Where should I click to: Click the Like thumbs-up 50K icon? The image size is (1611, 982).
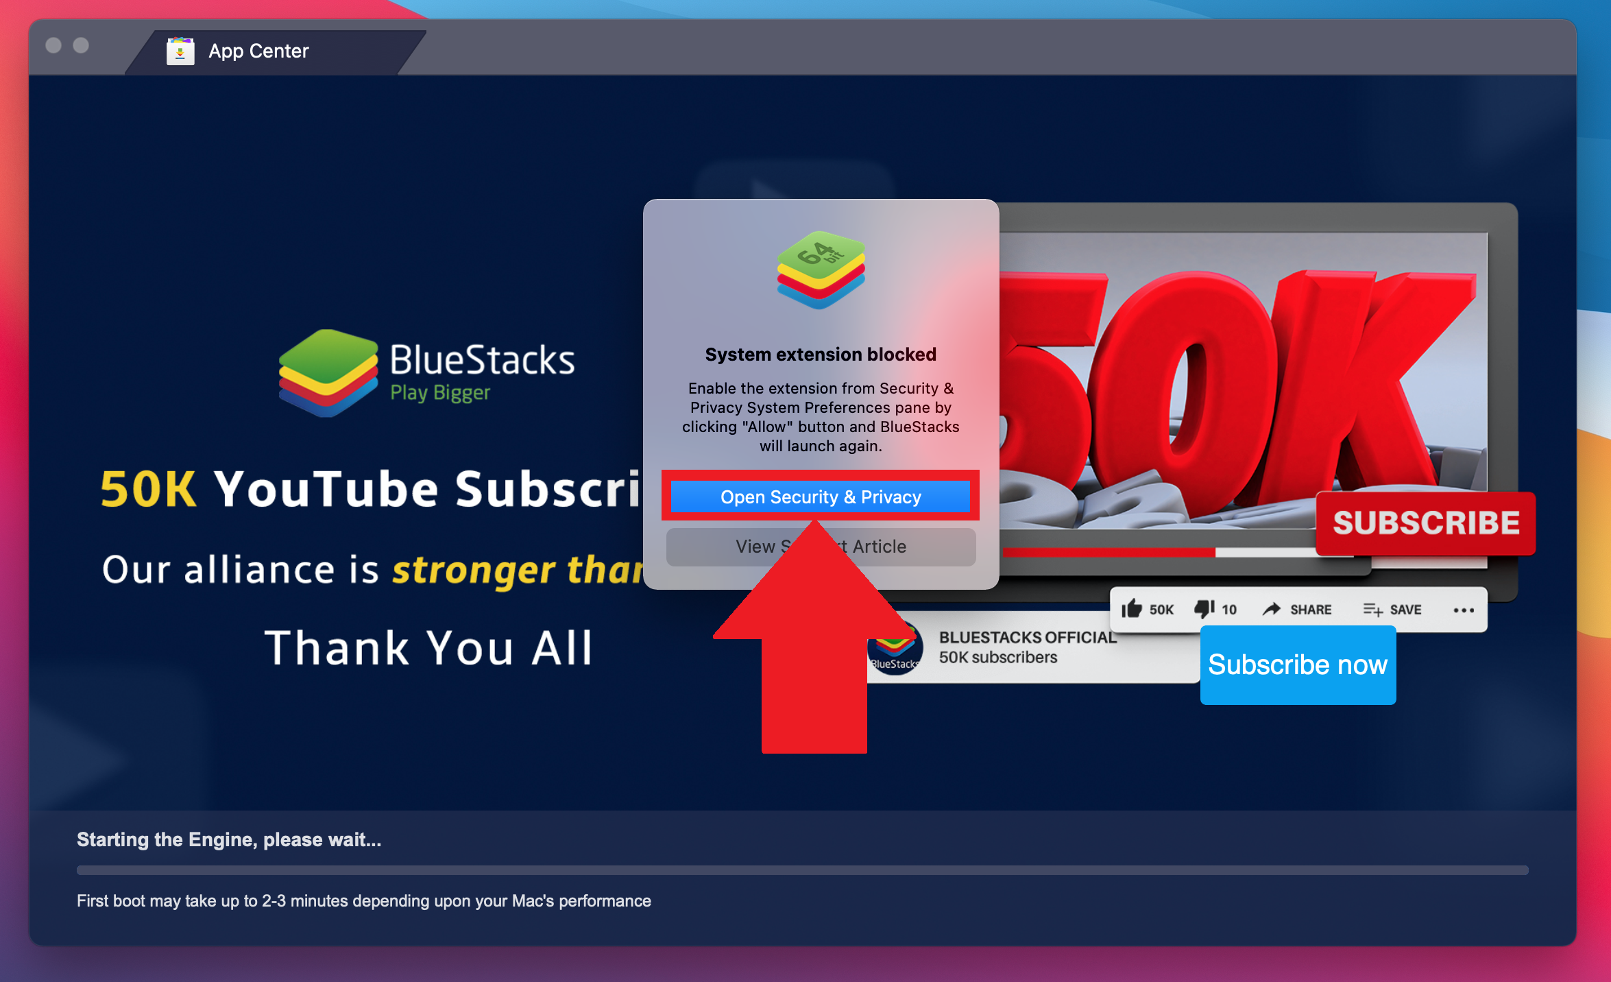coord(1133,608)
